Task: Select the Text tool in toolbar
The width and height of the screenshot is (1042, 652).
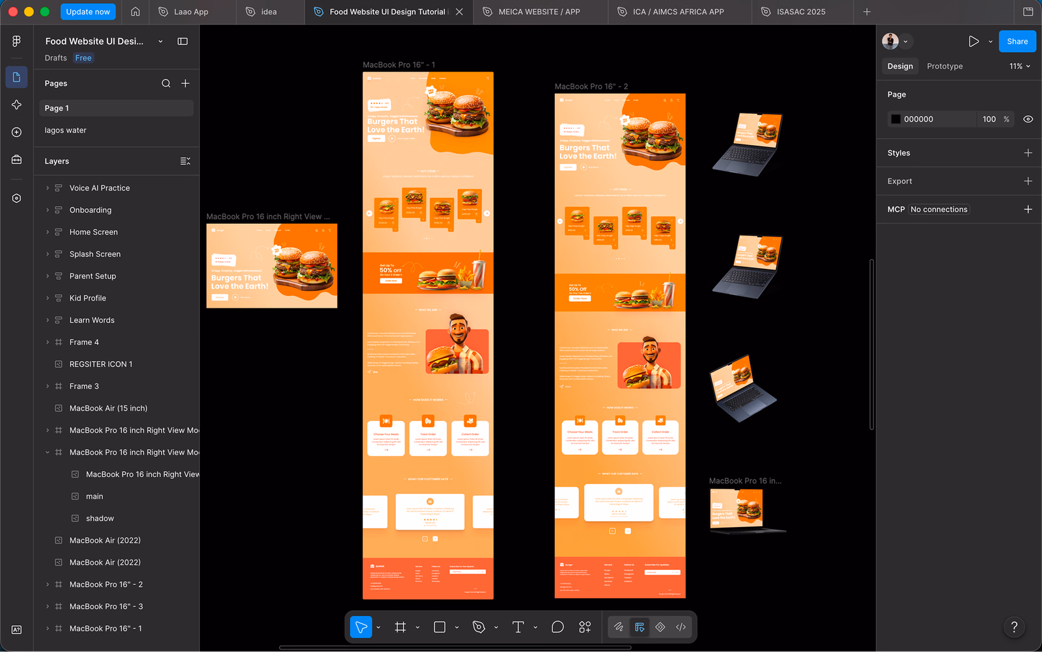Action: coord(518,627)
